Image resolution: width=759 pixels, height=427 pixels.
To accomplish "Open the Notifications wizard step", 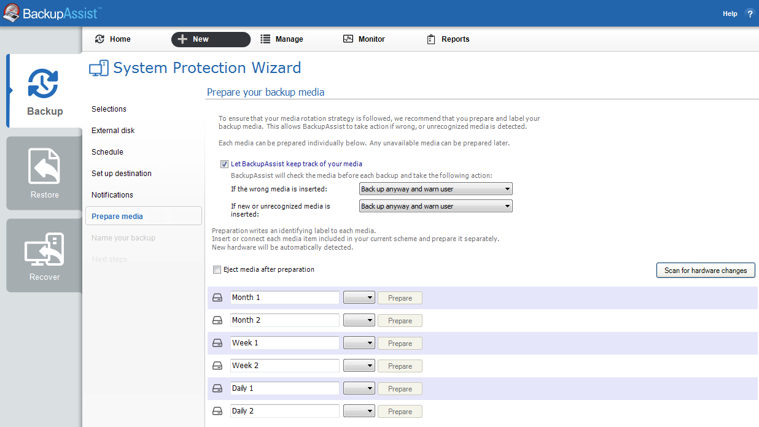I will 112,195.
